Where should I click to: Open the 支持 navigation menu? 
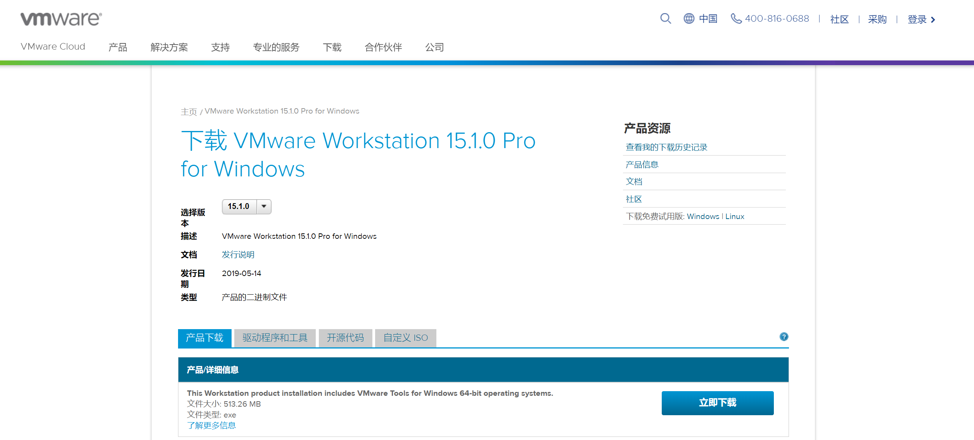220,47
